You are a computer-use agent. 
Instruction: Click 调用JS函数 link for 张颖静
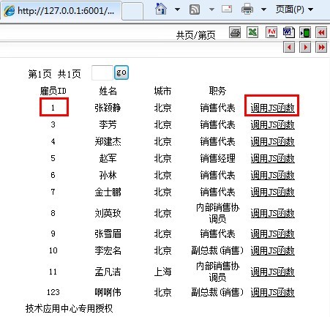click(272, 108)
